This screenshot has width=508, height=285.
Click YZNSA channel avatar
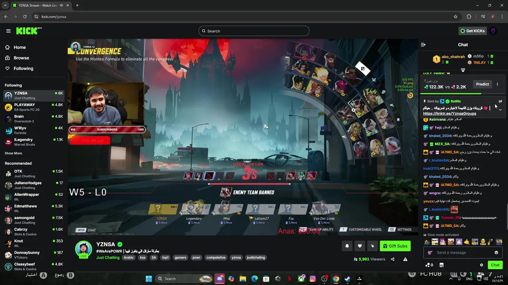tap(84, 249)
